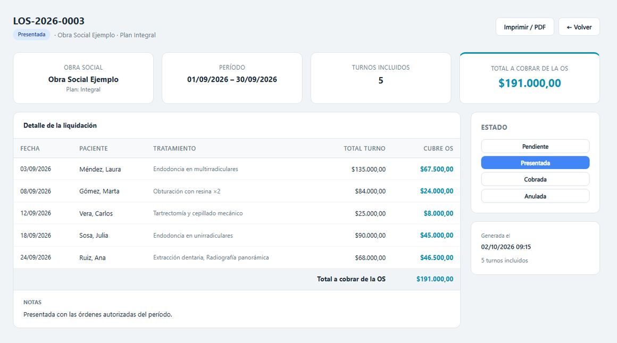Click Tartrectomía y cepillado mecánico treatment

click(x=198, y=213)
